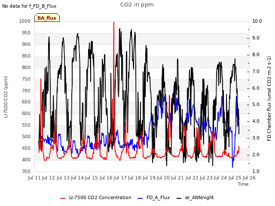Click the 7.0 tick on right axis

pos(256,72)
